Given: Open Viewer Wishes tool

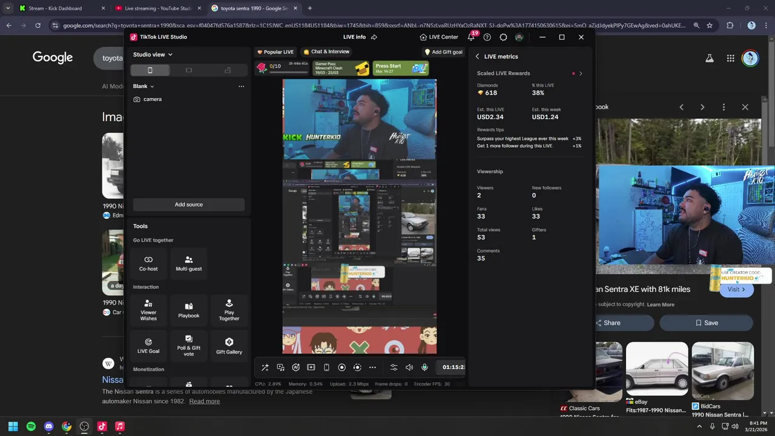Looking at the screenshot, I should tap(148, 309).
